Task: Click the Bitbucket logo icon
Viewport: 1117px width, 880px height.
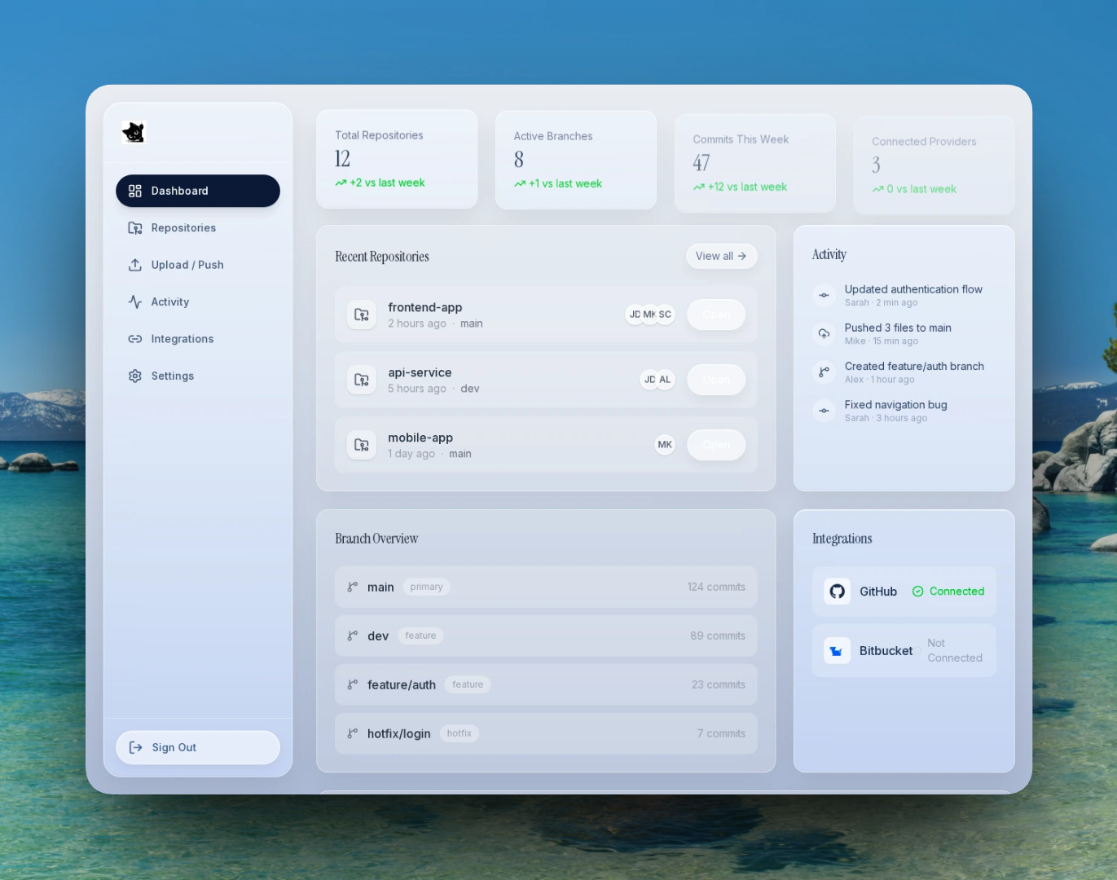Action: point(837,650)
